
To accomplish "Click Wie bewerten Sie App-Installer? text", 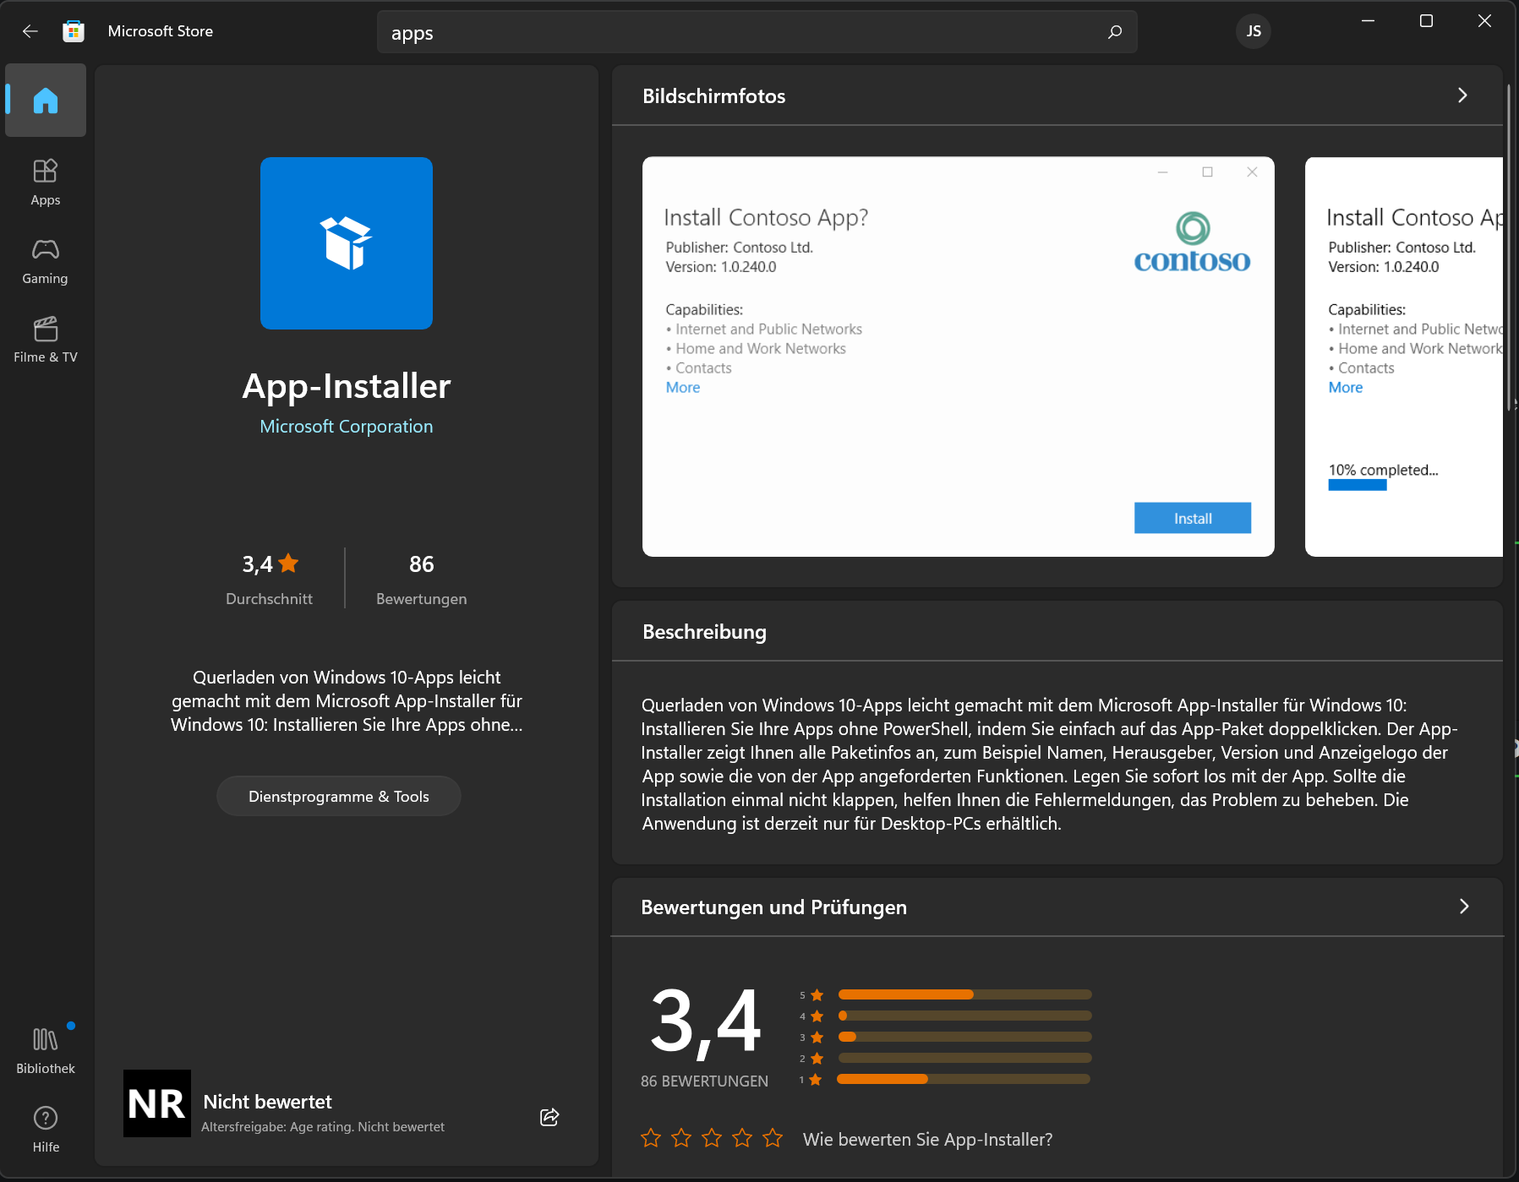I will coord(927,1139).
